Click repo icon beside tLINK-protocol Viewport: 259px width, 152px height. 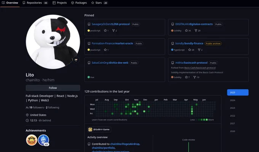click(x=89, y=24)
